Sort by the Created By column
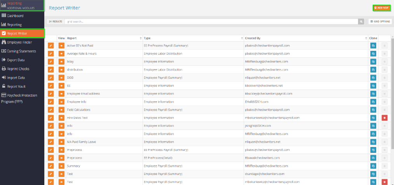The width and height of the screenshot is (394, 185). pos(306,38)
